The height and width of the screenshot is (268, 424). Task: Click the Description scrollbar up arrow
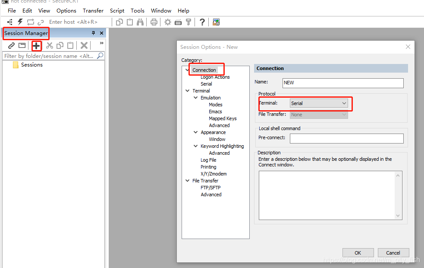(398, 175)
